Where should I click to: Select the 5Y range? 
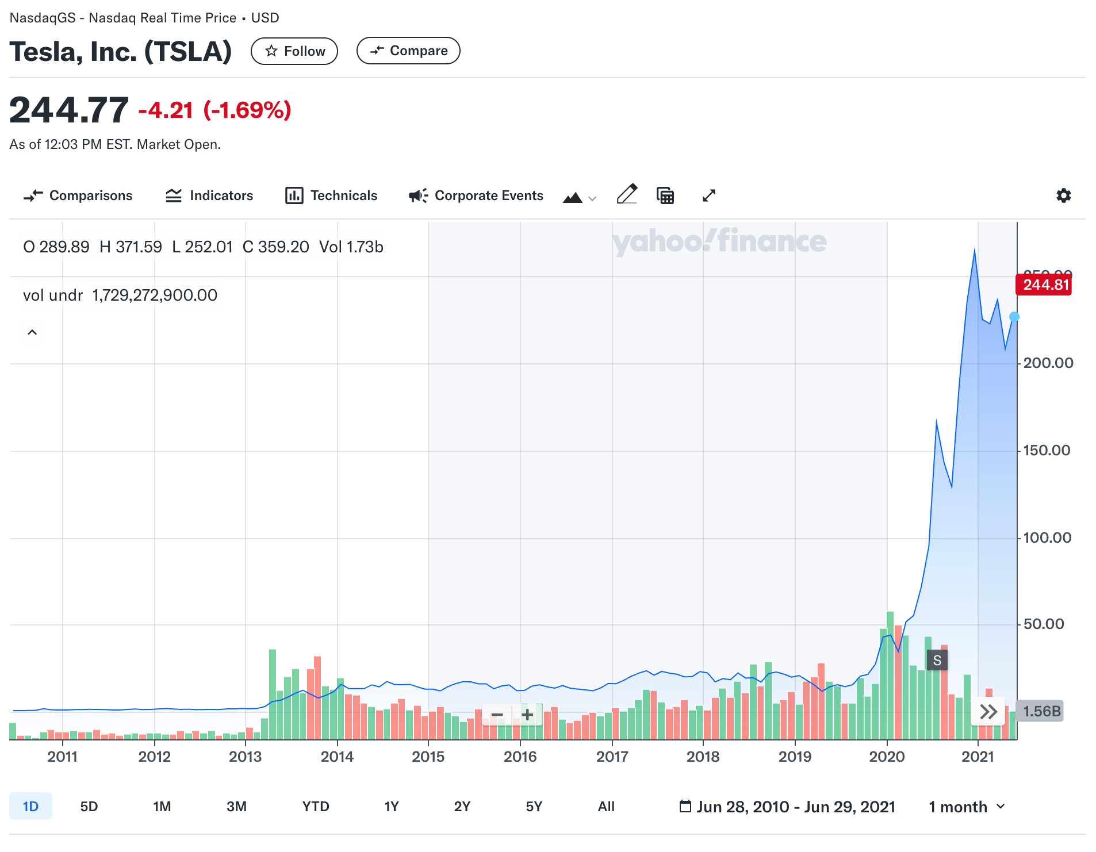click(x=534, y=806)
